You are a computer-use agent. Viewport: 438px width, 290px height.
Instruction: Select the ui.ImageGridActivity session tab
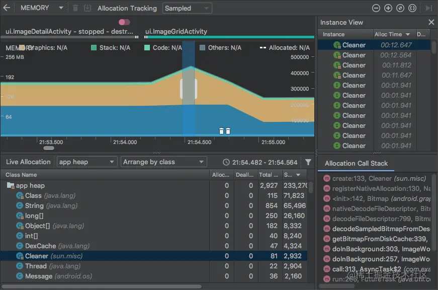tap(177, 31)
